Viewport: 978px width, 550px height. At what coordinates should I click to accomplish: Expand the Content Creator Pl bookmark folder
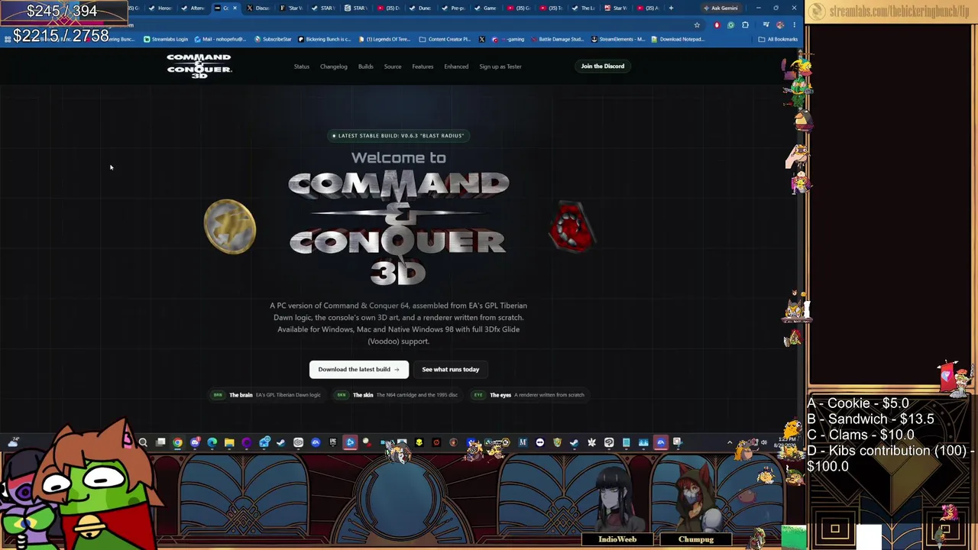coord(445,40)
